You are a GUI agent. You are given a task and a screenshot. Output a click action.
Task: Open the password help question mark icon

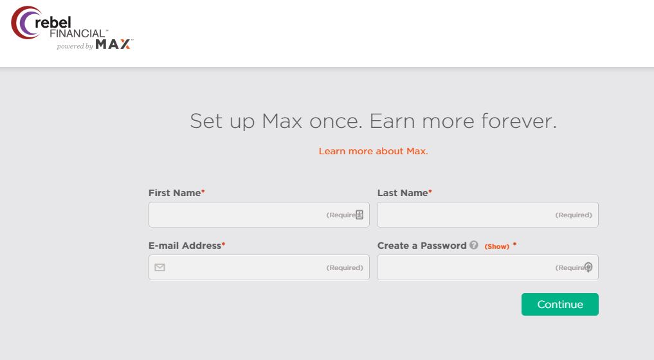click(473, 245)
